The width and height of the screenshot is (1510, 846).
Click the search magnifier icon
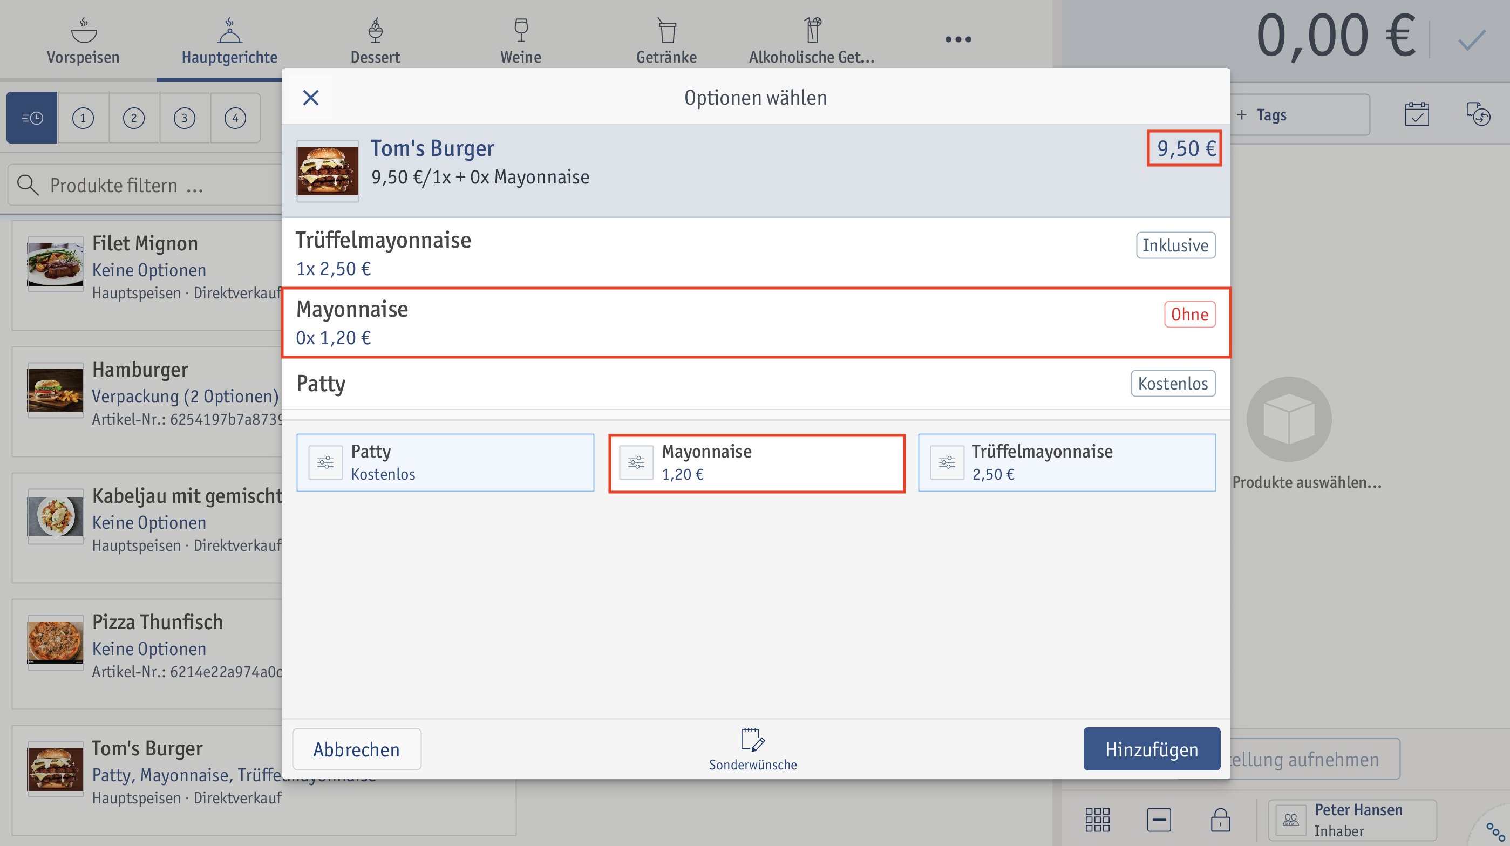click(28, 185)
